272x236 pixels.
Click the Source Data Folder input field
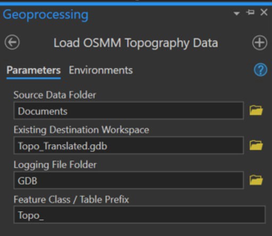(129, 111)
